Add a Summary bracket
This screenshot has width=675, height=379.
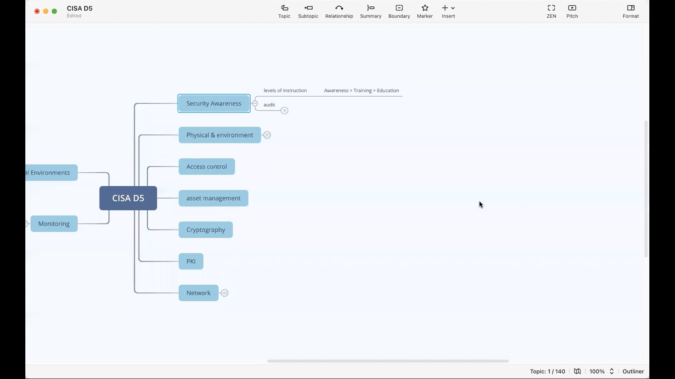tap(371, 11)
